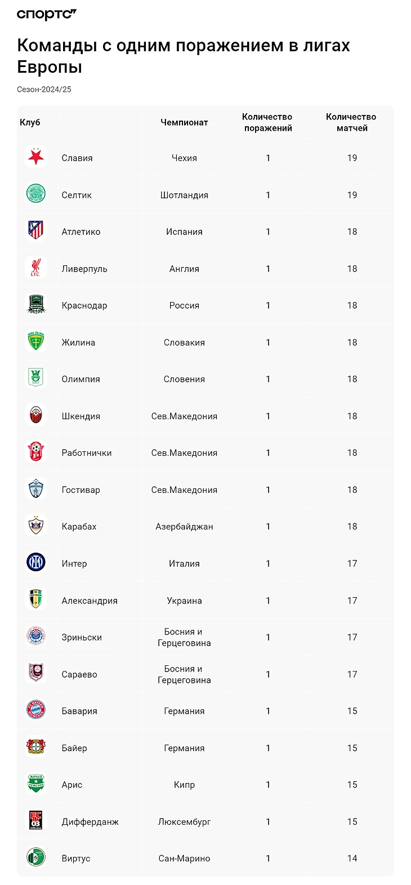
Task: Click the Карабах club crest icon
Action: click(36, 526)
